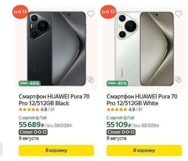Click the Сплит 0·0·12 tag under the 55 689 ₽ price
188x161 pixels.
(x=33, y=132)
